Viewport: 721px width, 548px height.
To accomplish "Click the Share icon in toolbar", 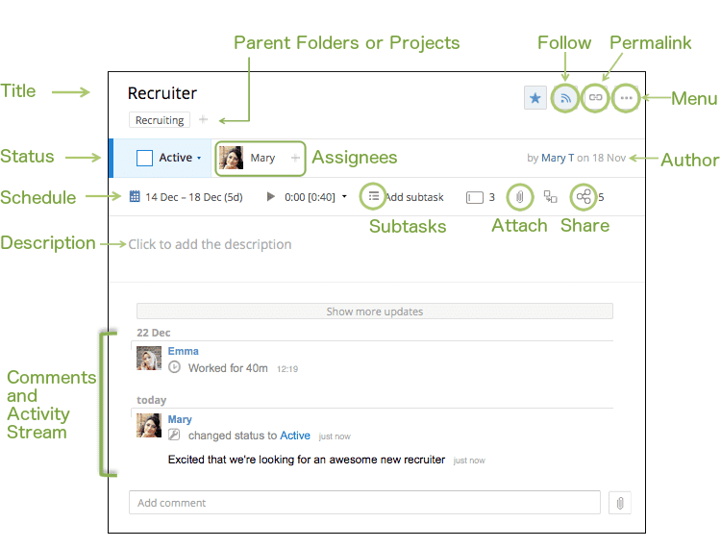I will pyautogui.click(x=583, y=197).
